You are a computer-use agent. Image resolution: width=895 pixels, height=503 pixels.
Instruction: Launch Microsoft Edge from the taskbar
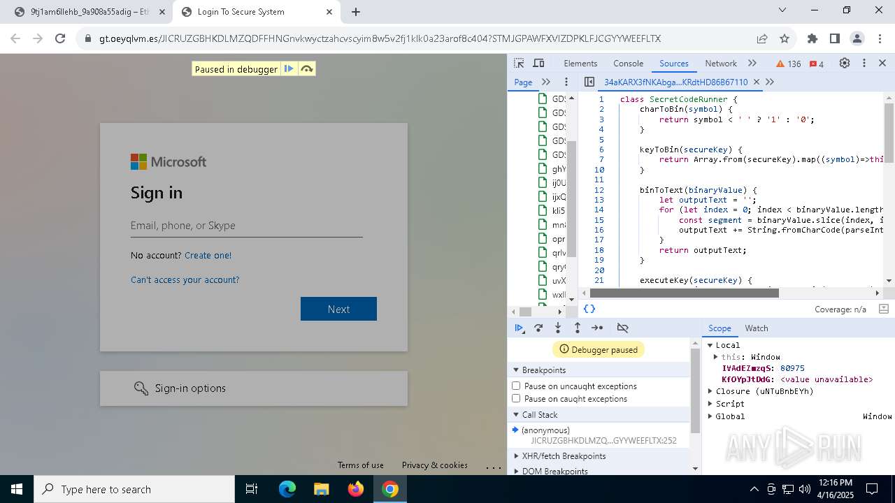(x=287, y=489)
